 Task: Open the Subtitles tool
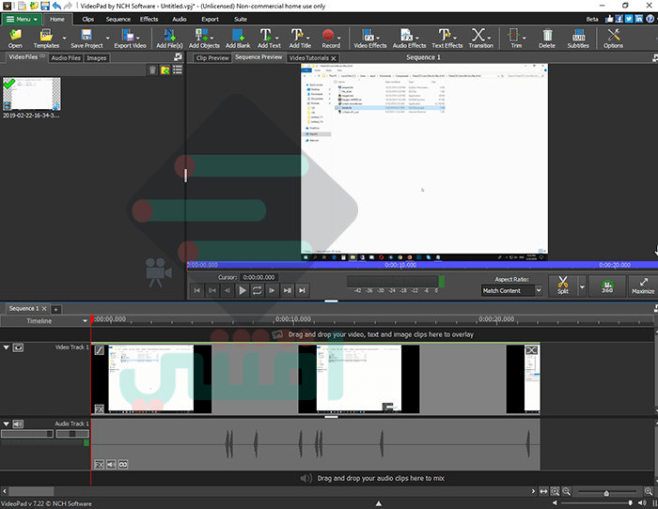point(578,39)
